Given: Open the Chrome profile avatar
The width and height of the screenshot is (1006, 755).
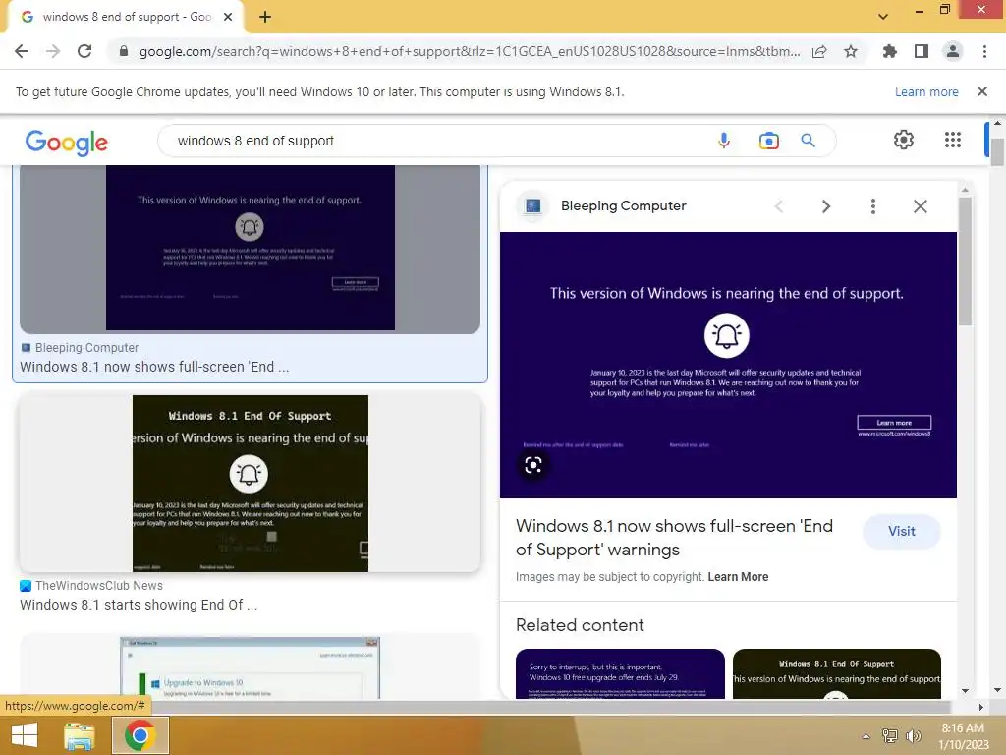Looking at the screenshot, I should click(953, 51).
